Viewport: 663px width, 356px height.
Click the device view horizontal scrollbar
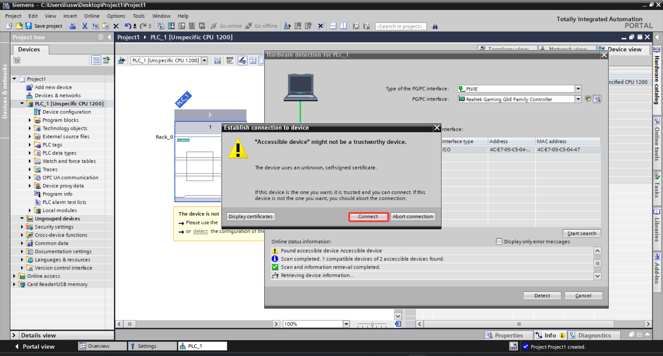[198, 324]
